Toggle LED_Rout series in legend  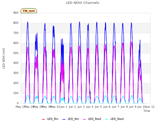point(92,119)
